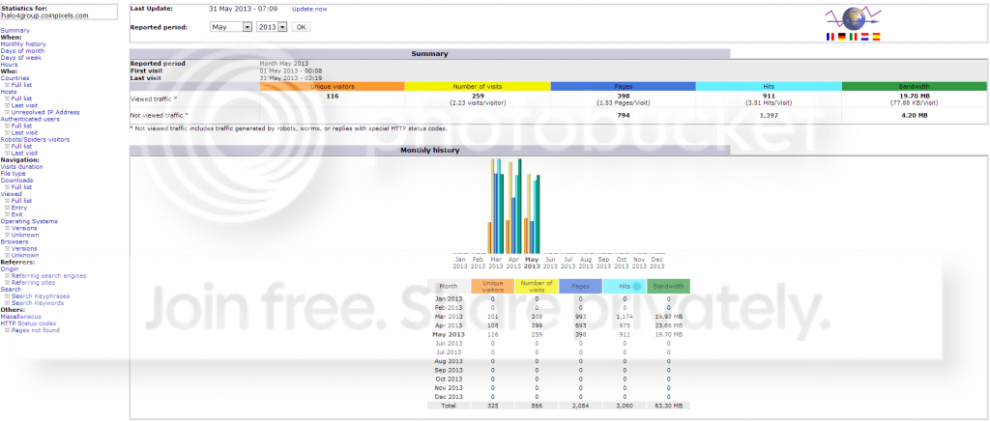Image resolution: width=990 pixels, height=422 pixels.
Task: Go to Summary in the sidebar
Action: click(15, 30)
